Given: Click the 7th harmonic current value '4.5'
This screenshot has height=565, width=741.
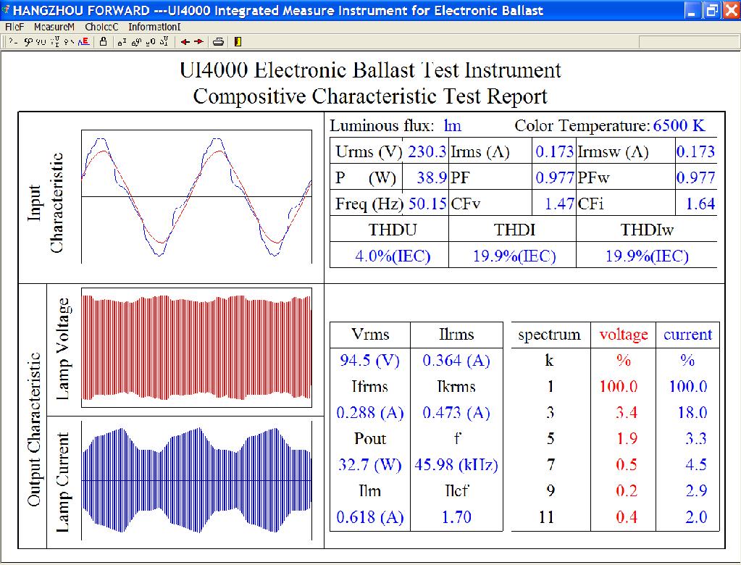Looking at the screenshot, I should click(696, 465).
